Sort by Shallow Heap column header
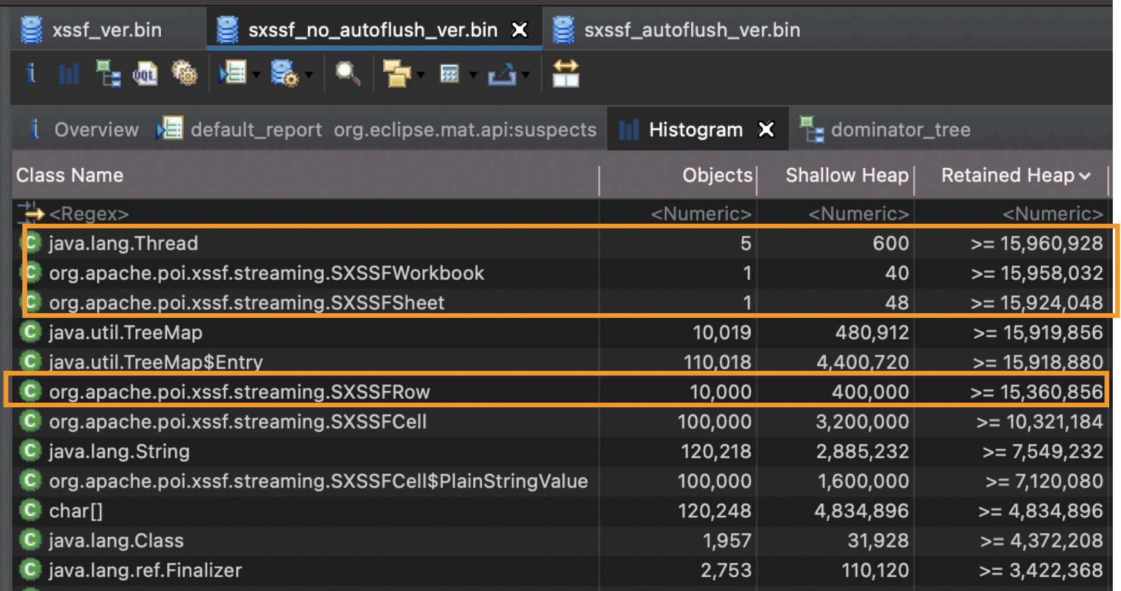The height and width of the screenshot is (591, 1121). coord(835,175)
